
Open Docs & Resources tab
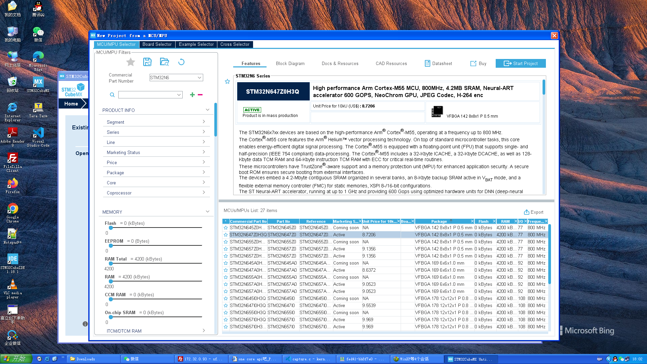340,63
